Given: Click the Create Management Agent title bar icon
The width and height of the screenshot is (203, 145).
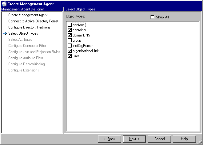Looking at the screenshot, I should pyautogui.click(x=4, y=4).
